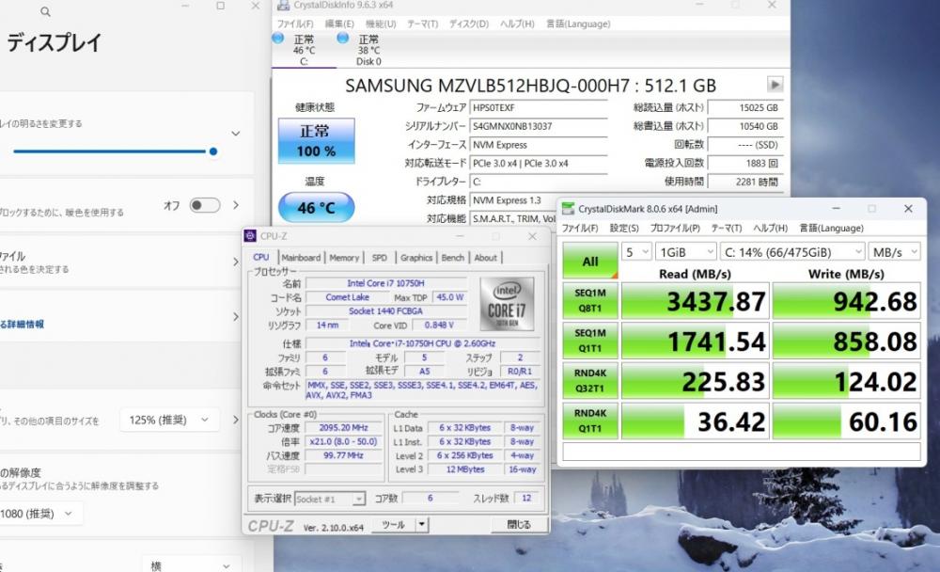
Task: Click the Intel Core i7 logo in CPU-Z
Action: point(507,304)
